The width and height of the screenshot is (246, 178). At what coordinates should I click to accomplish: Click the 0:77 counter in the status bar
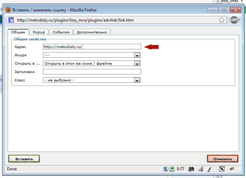click(x=180, y=169)
